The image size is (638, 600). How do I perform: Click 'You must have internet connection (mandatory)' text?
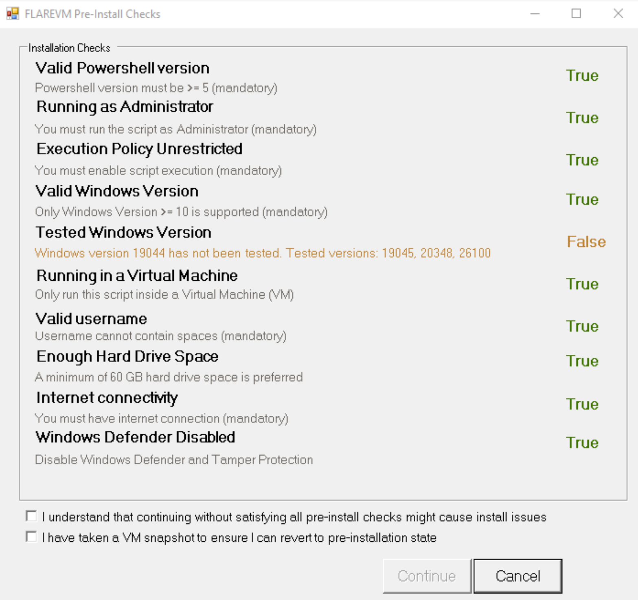click(162, 418)
